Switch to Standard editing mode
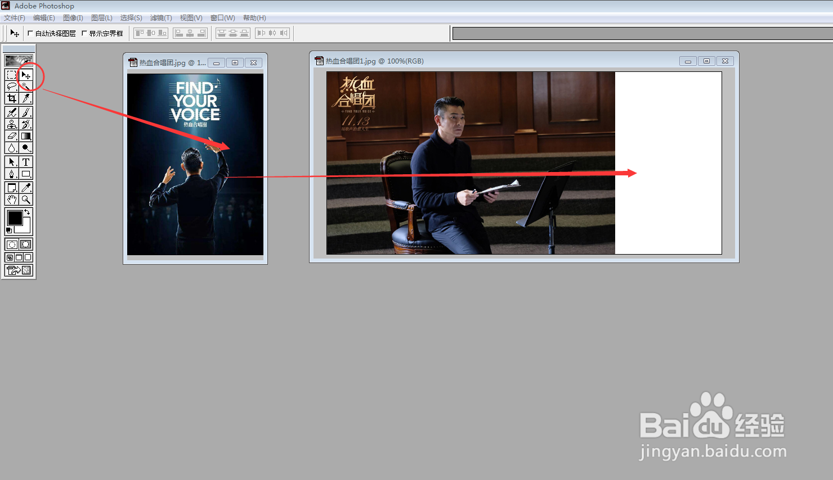 (11, 244)
